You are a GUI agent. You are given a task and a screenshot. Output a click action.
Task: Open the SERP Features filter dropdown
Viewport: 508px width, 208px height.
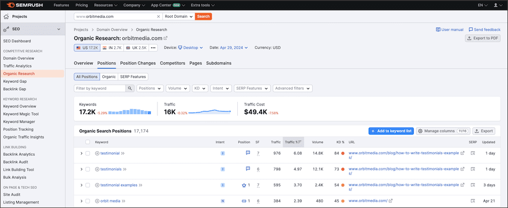[x=252, y=88]
